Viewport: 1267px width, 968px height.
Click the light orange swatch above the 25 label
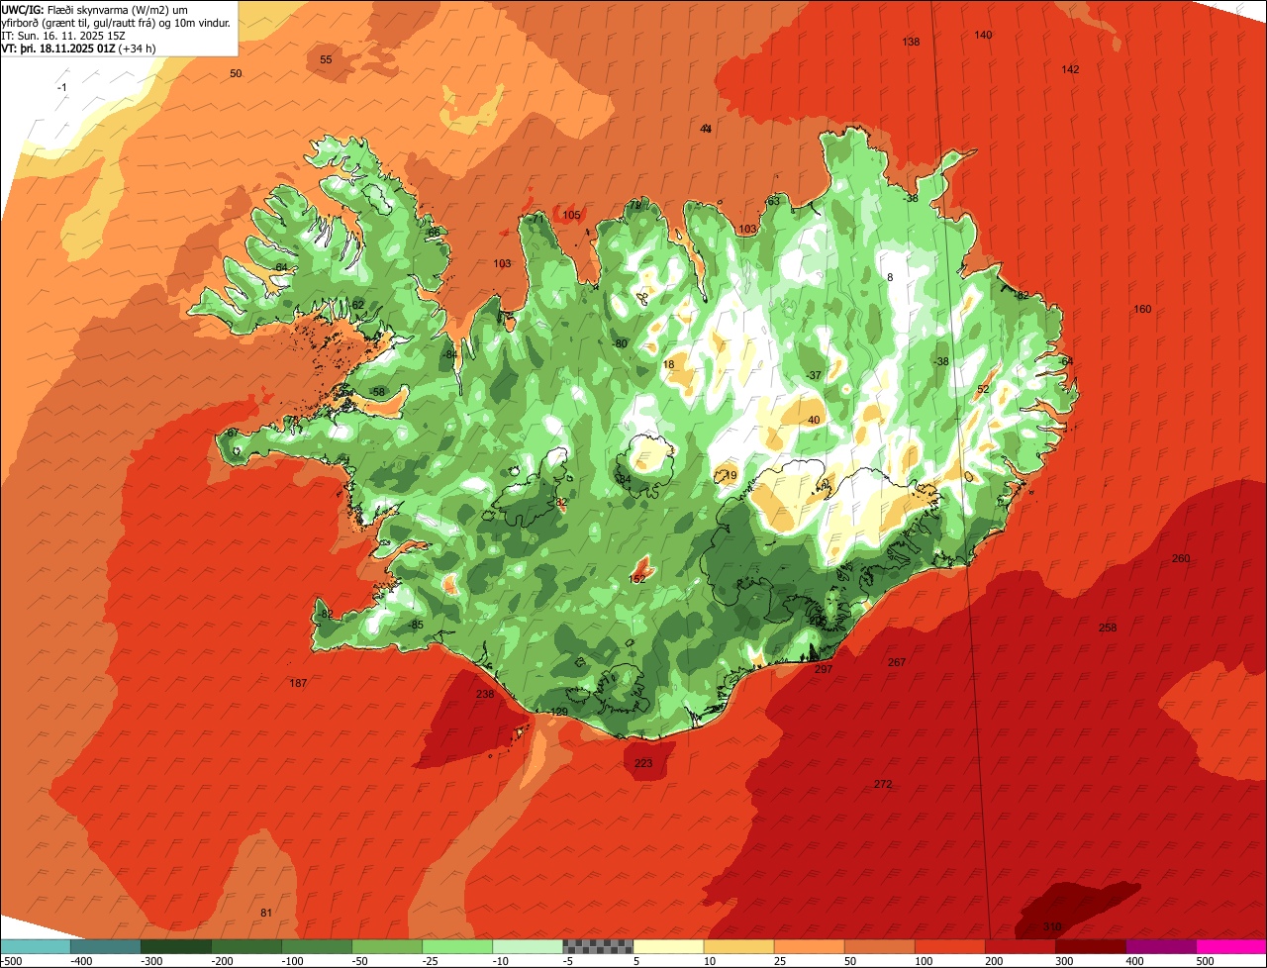point(809,946)
